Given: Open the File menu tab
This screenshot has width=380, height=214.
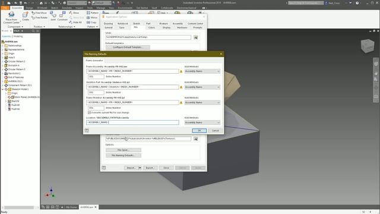Looking at the screenshot, I should (5, 8).
